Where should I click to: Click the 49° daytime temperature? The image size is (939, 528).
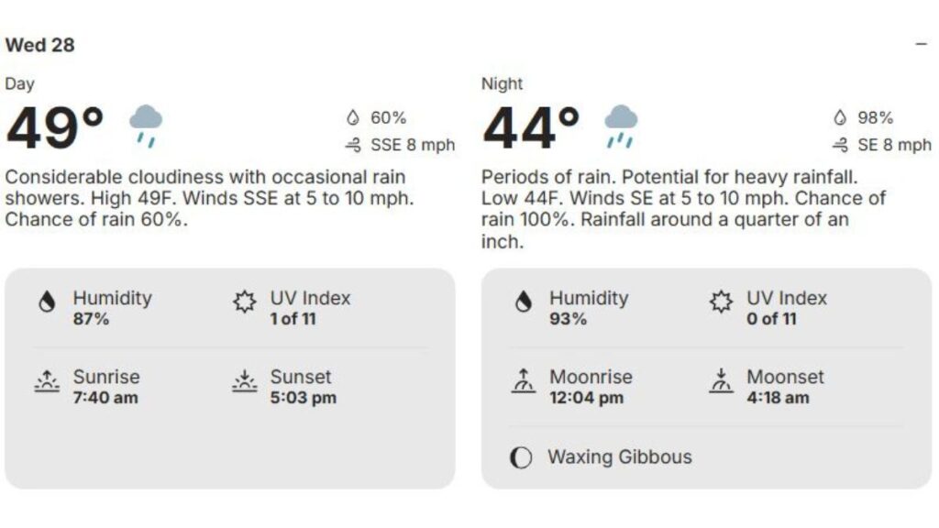(54, 128)
